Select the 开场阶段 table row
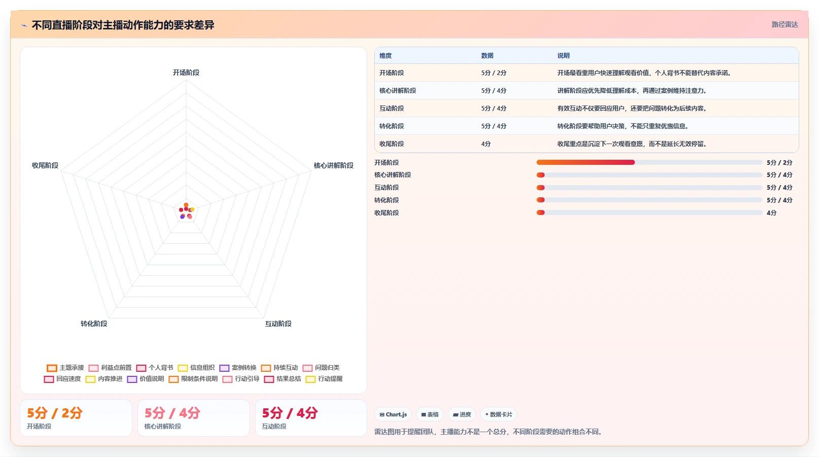819x457 pixels. (x=587, y=73)
